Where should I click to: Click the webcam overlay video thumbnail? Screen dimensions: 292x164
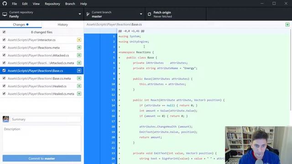point(258,145)
